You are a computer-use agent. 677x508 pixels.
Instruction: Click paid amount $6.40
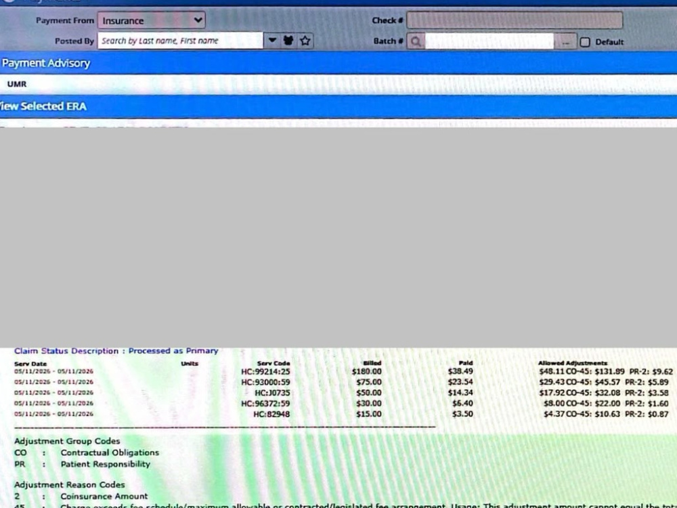(462, 404)
